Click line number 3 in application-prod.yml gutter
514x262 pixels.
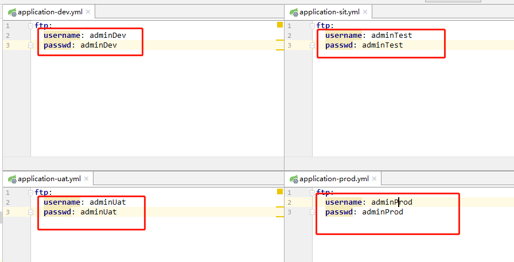(x=289, y=212)
